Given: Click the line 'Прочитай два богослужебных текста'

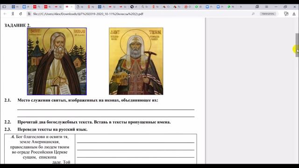Looking at the screenshot, I should [94, 122].
